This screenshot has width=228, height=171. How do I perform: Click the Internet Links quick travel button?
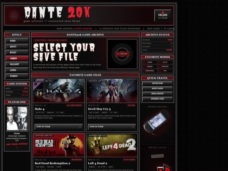tap(157, 99)
